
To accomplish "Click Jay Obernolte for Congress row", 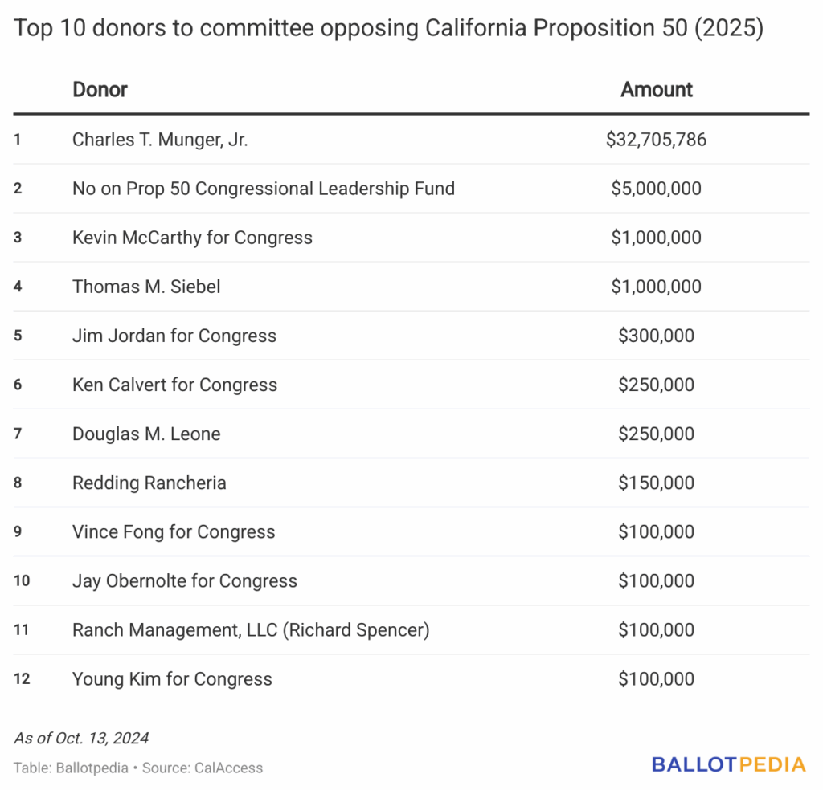I will [185, 580].
